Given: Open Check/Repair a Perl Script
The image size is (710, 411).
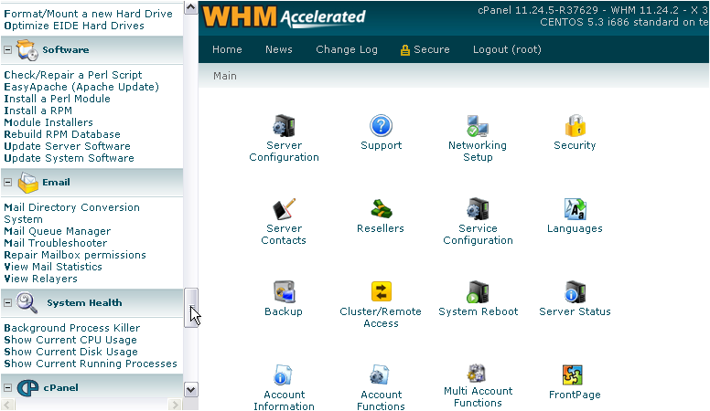Looking at the screenshot, I should tap(73, 75).
